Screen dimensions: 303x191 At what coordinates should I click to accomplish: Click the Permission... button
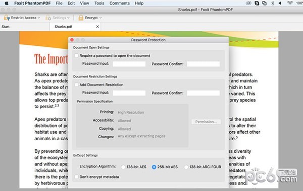point(206,122)
